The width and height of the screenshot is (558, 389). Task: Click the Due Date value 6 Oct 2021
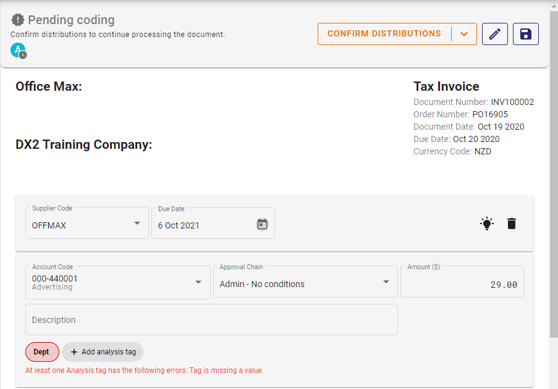coord(179,225)
